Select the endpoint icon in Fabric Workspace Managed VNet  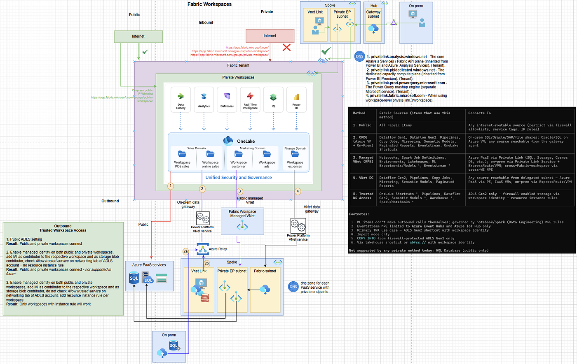pyautogui.click(x=242, y=225)
